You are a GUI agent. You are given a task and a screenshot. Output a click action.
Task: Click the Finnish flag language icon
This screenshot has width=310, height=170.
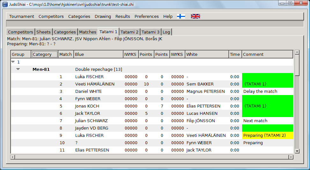(181, 16)
